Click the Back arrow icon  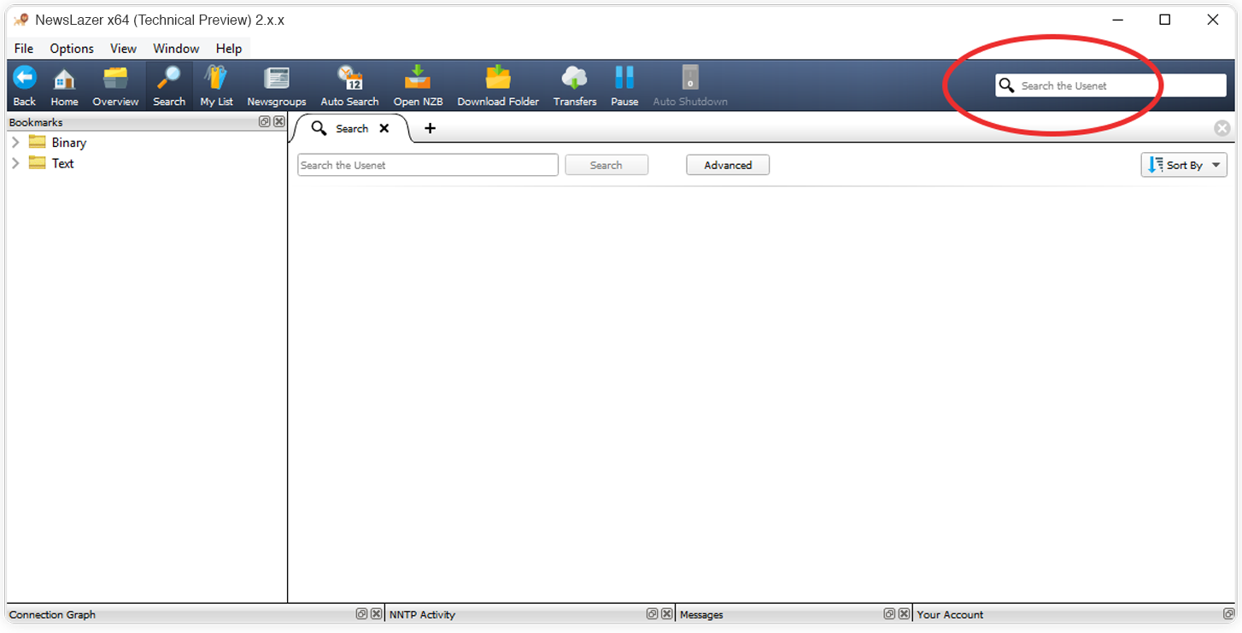tap(25, 79)
